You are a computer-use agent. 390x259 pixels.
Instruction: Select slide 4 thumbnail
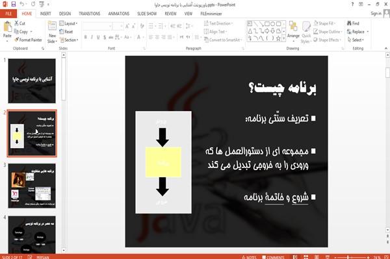click(x=32, y=235)
